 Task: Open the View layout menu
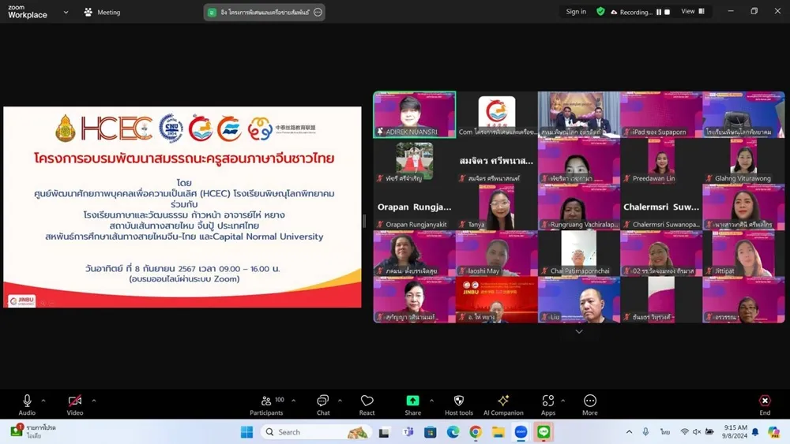(693, 11)
